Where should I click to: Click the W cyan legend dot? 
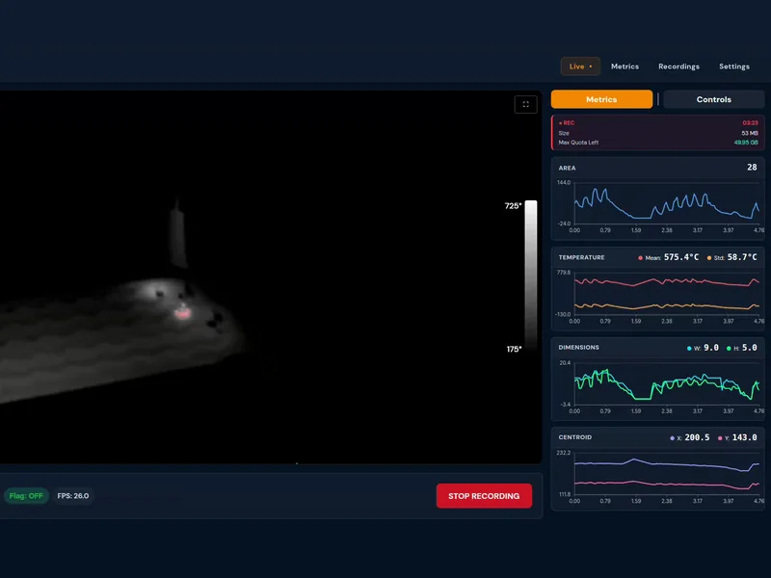(689, 348)
